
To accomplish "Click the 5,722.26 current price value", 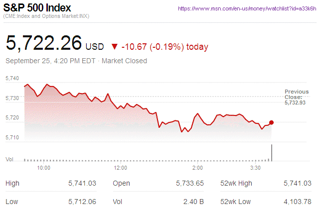I will [x=44, y=43].
